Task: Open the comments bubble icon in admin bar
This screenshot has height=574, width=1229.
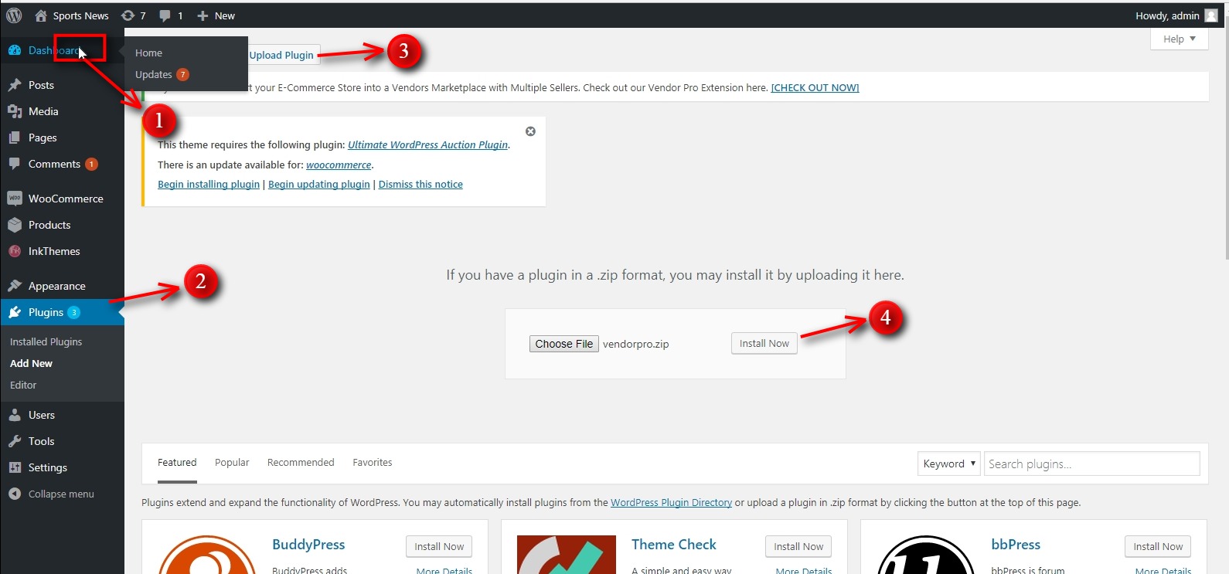Action: pyautogui.click(x=165, y=15)
